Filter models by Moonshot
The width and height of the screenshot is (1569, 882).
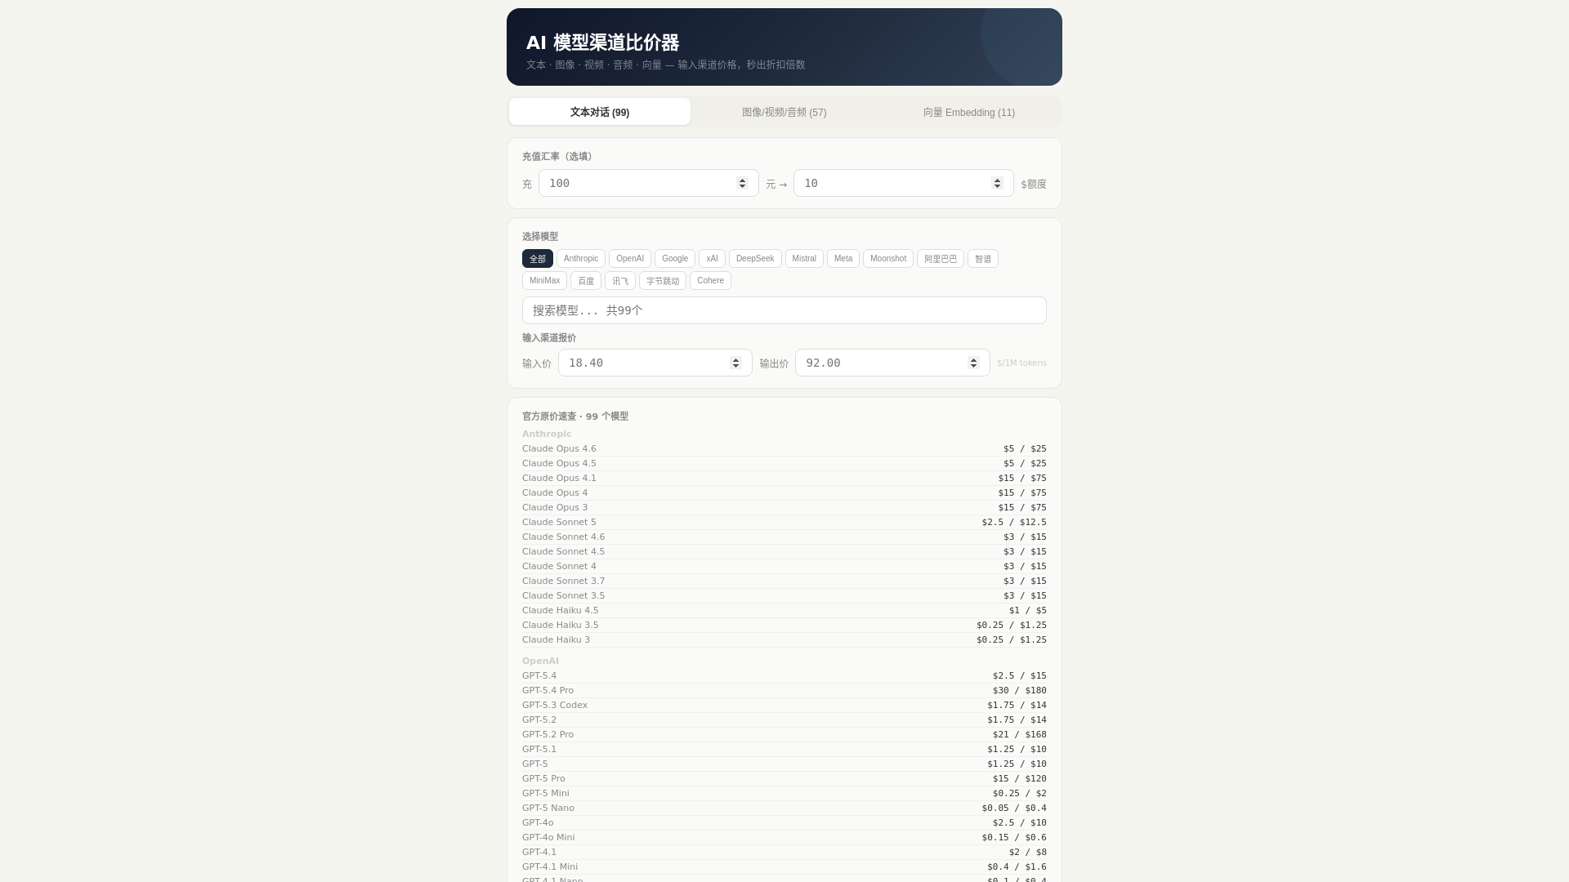point(888,259)
